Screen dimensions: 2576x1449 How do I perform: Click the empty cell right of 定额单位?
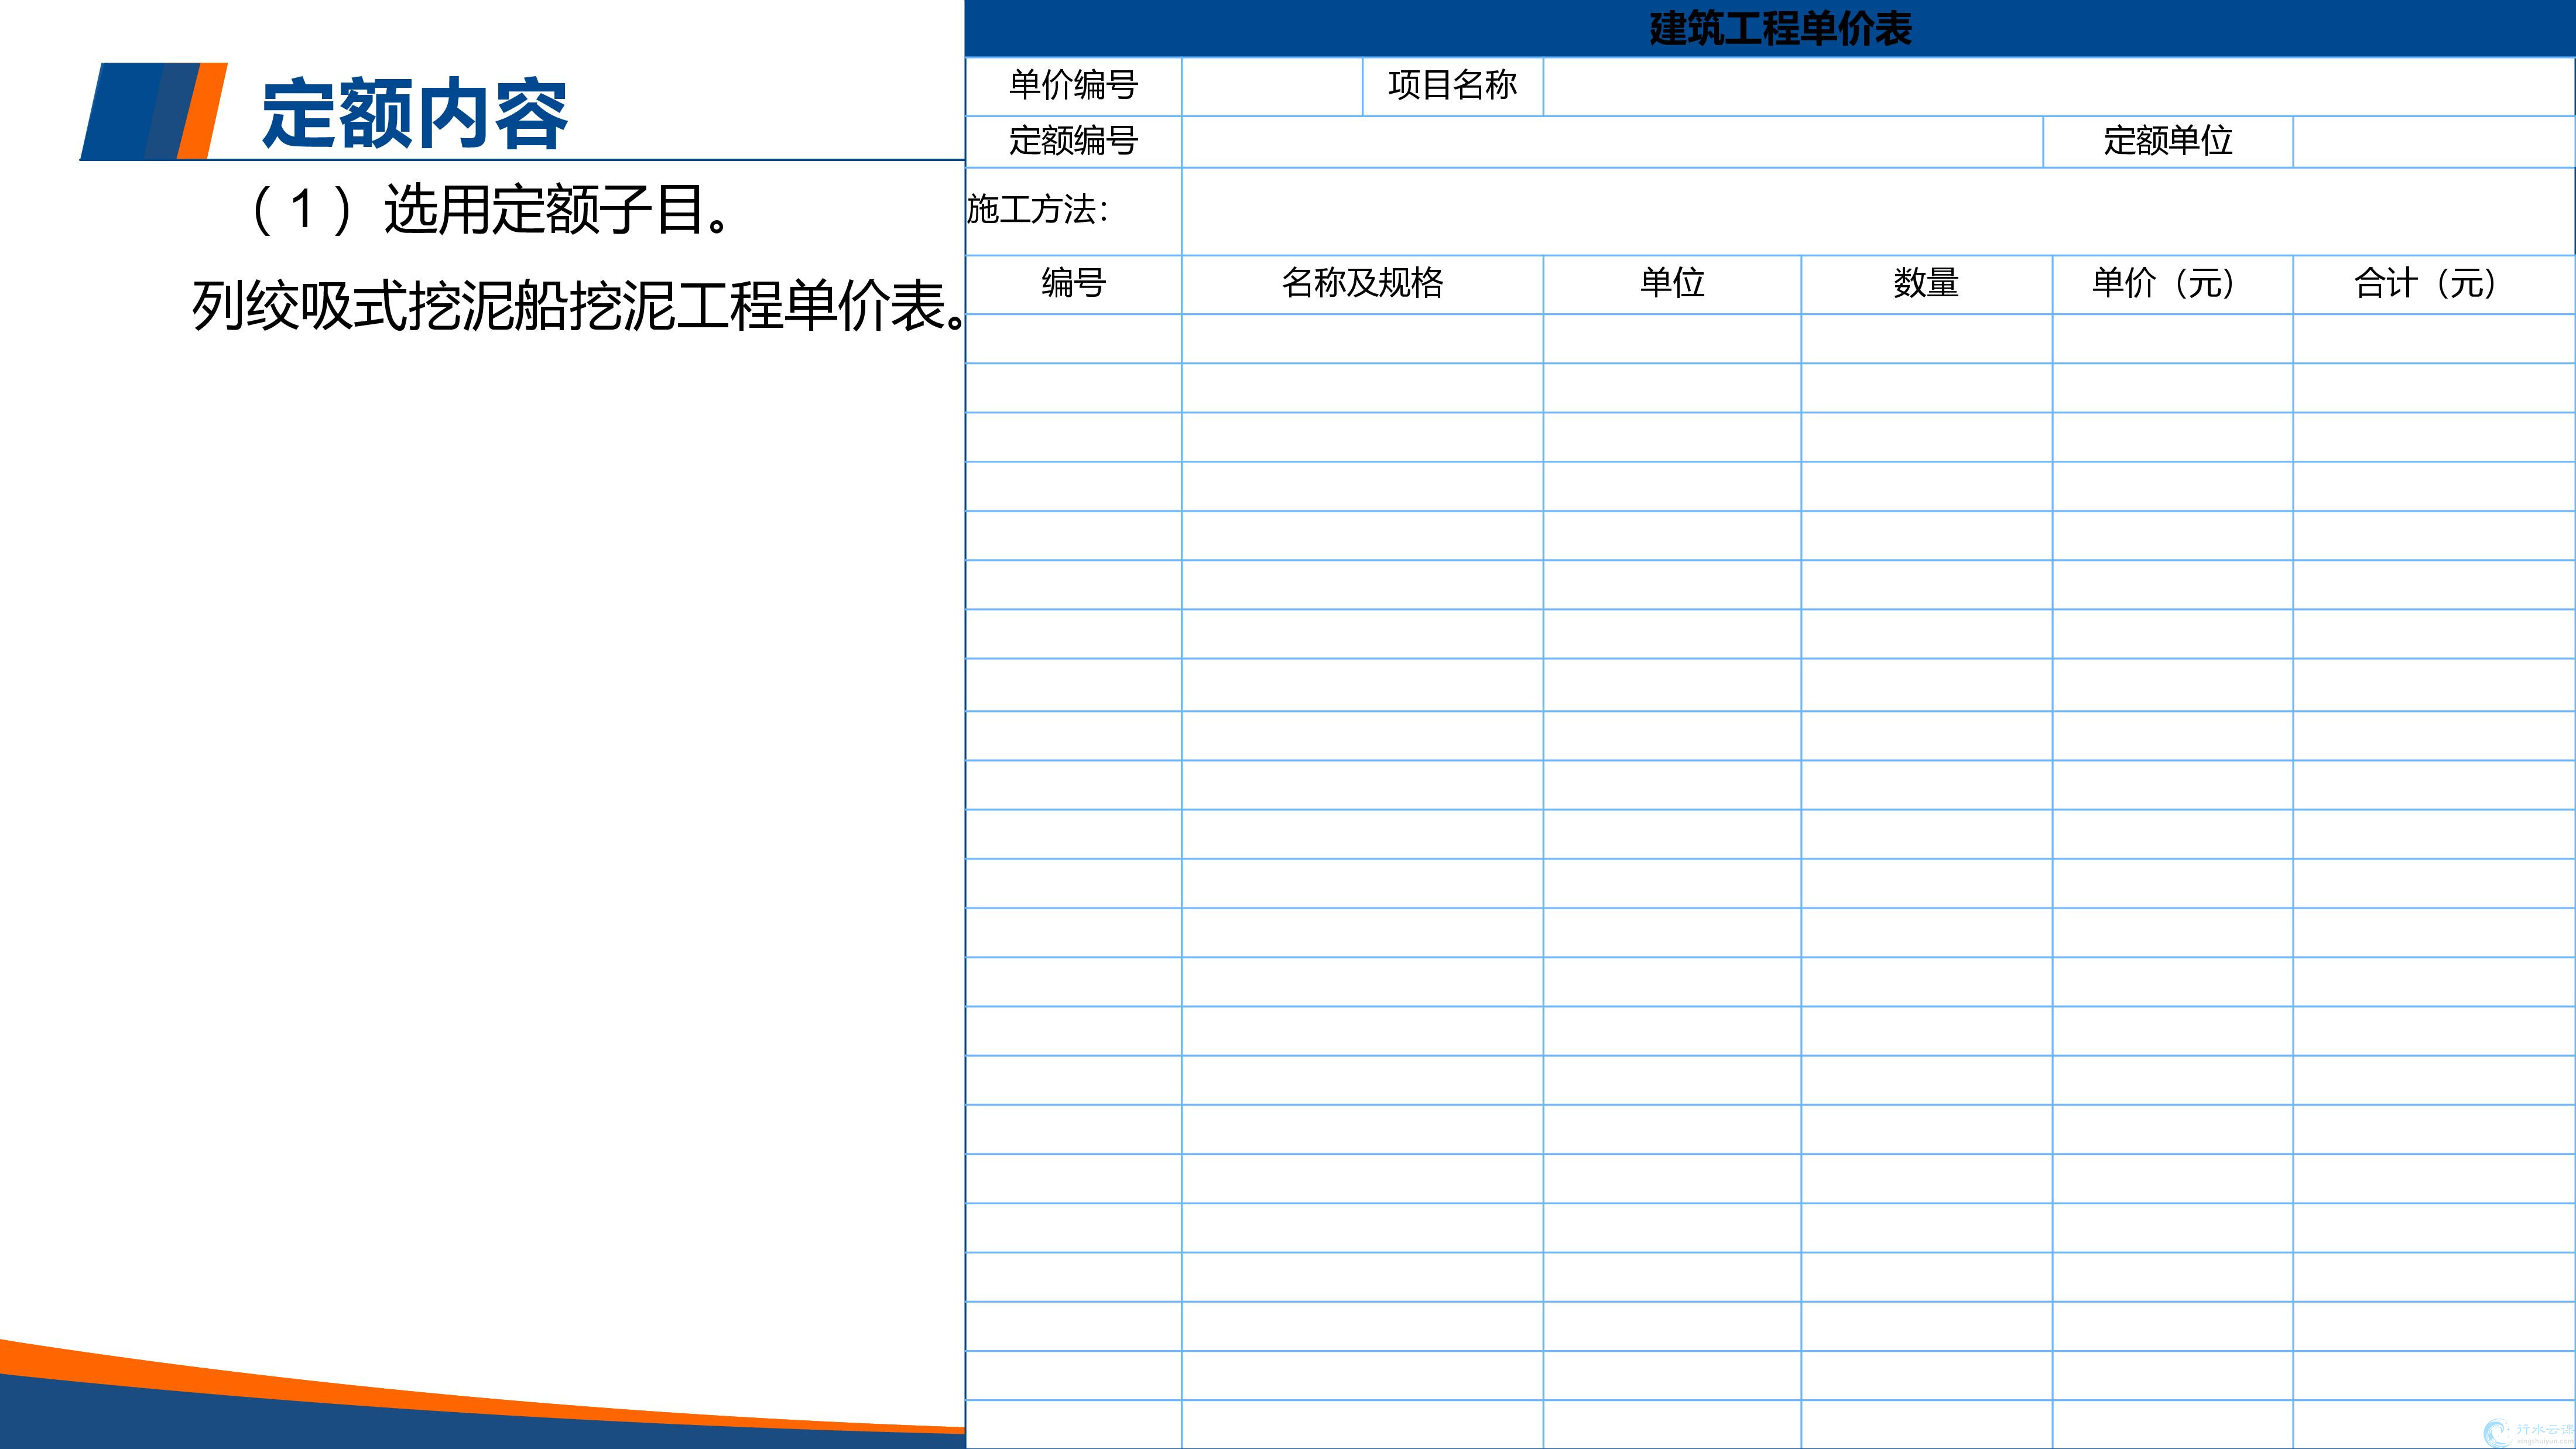point(2433,141)
